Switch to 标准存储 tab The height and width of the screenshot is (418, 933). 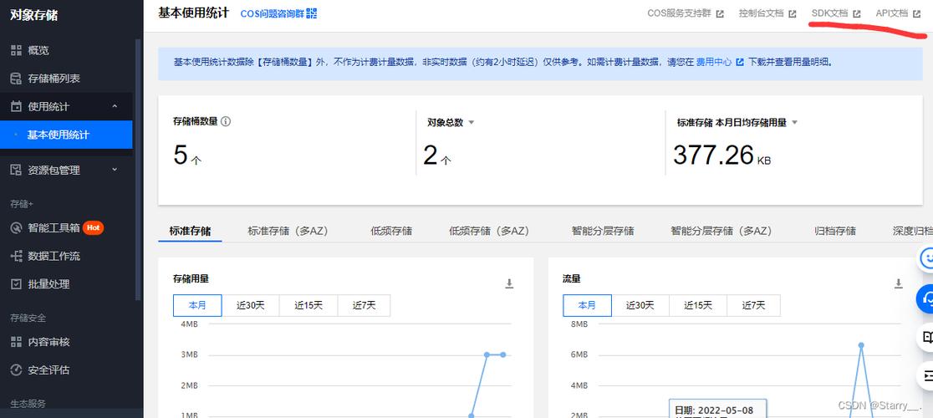(190, 231)
